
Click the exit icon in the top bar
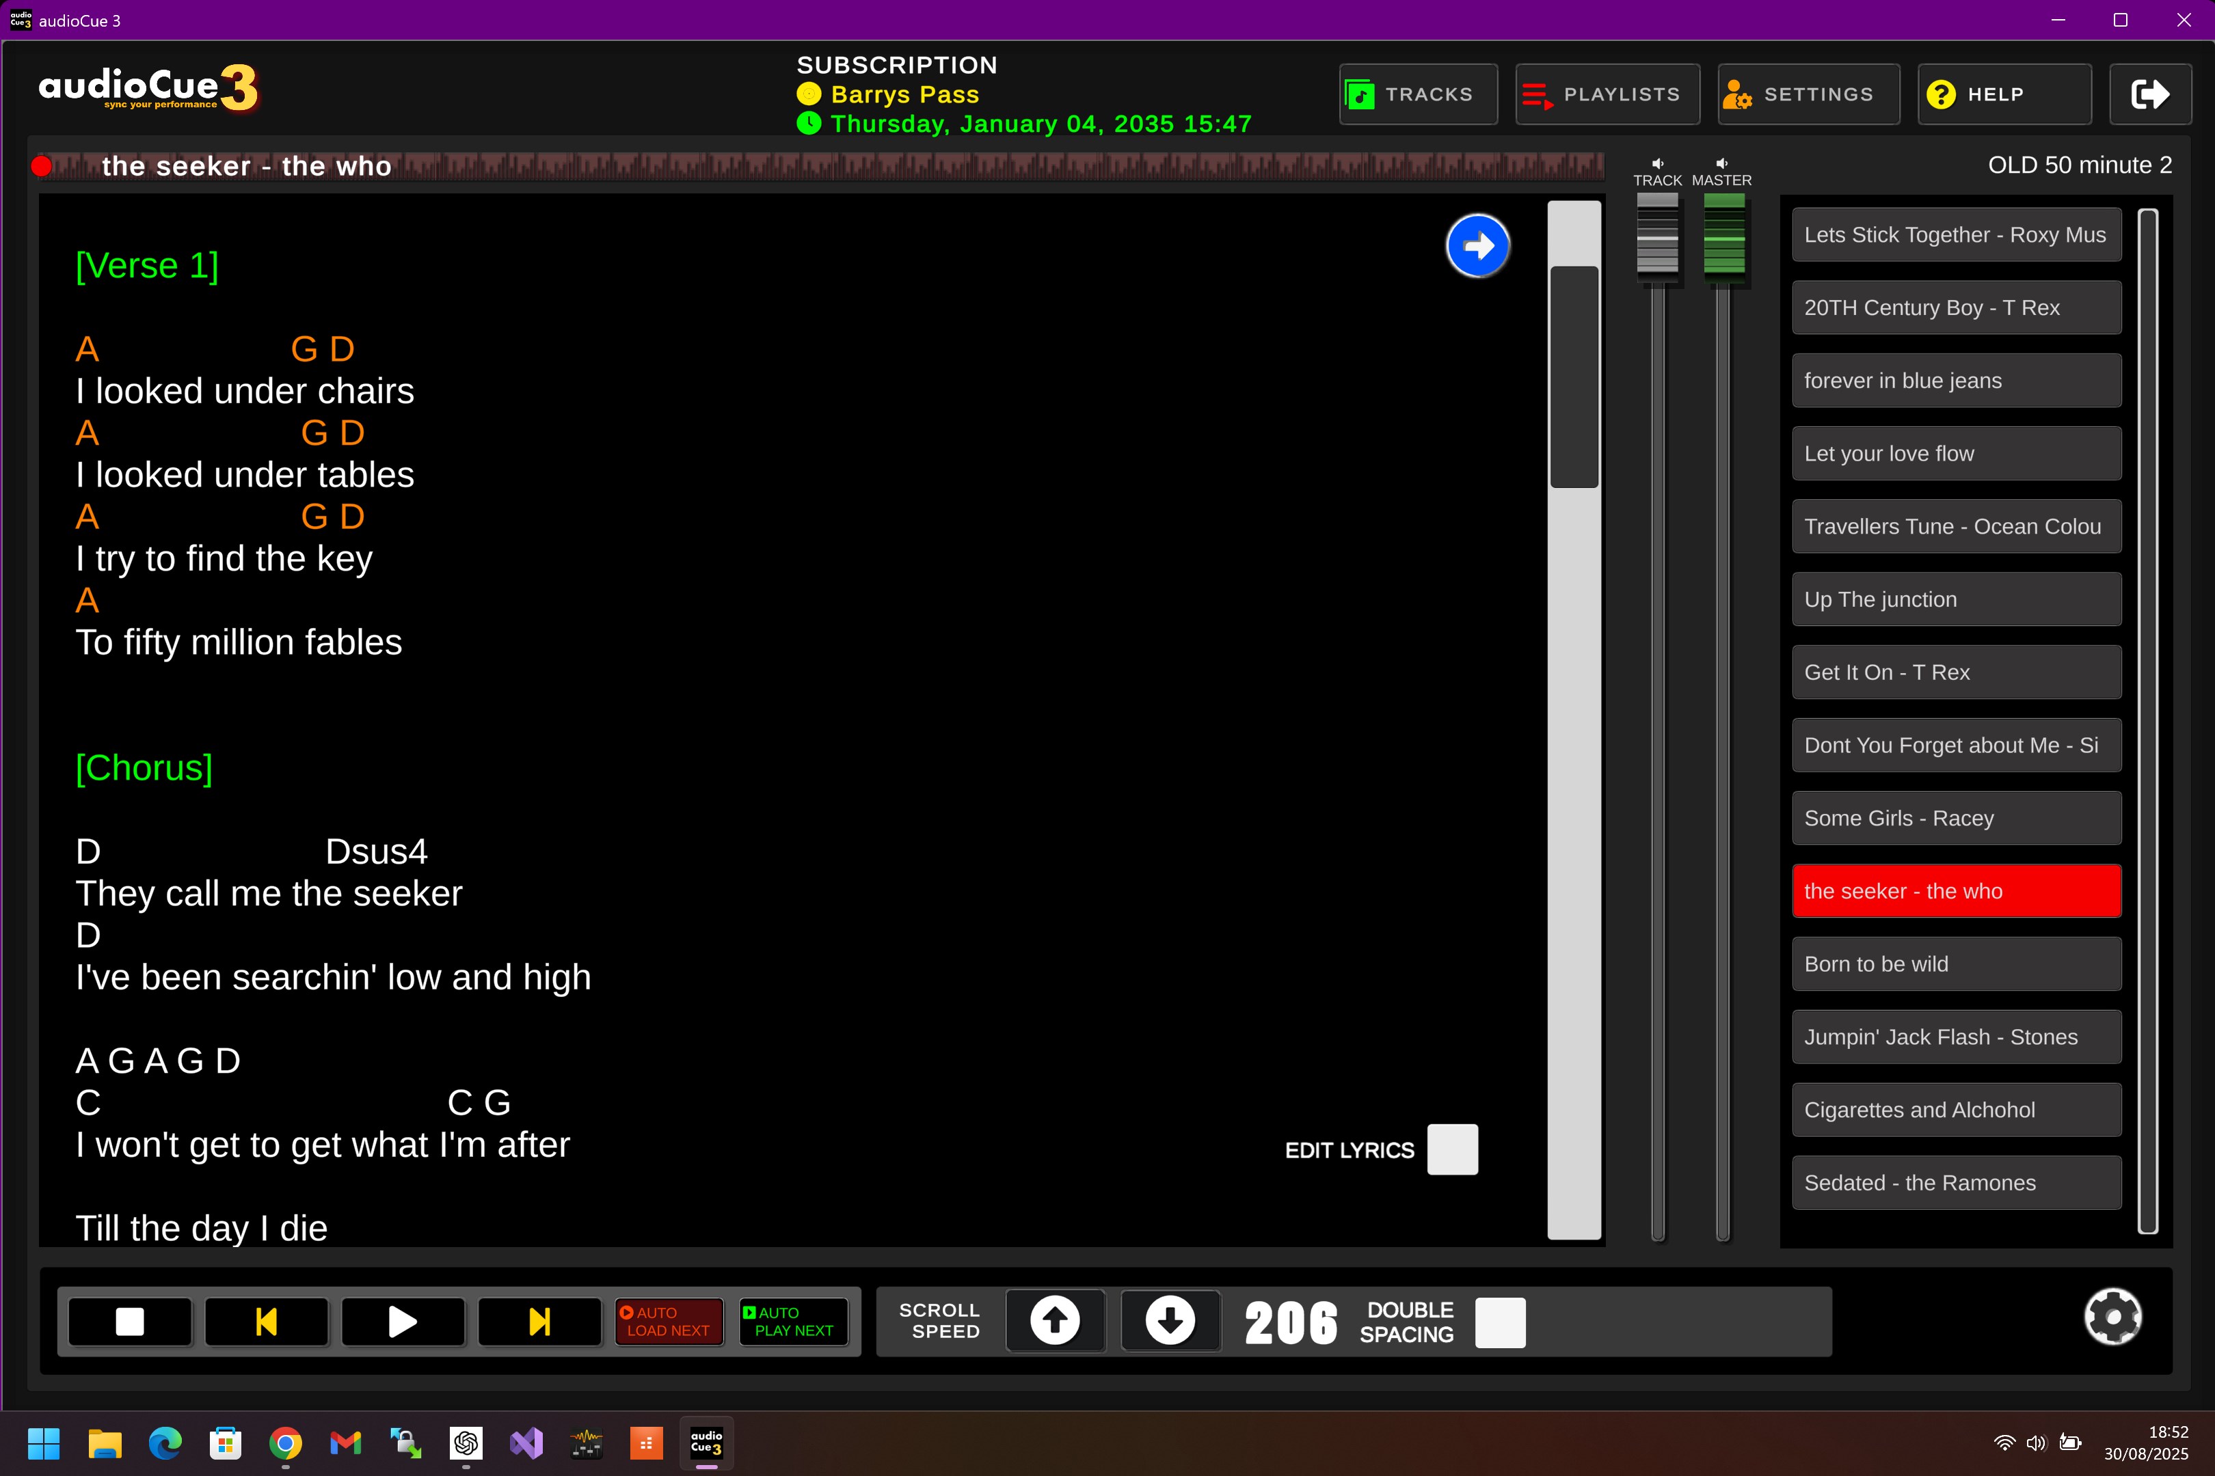point(2150,94)
